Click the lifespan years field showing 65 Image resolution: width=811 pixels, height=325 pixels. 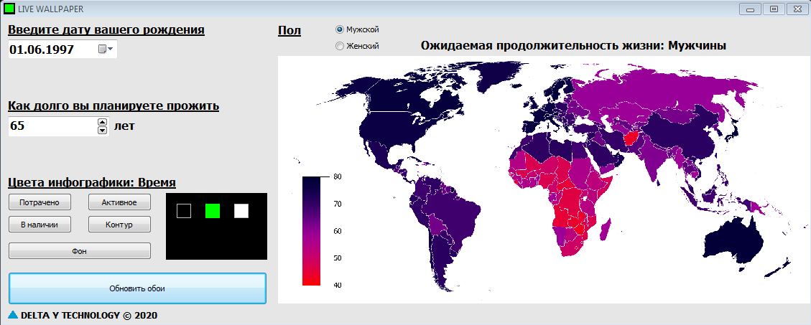coord(58,126)
